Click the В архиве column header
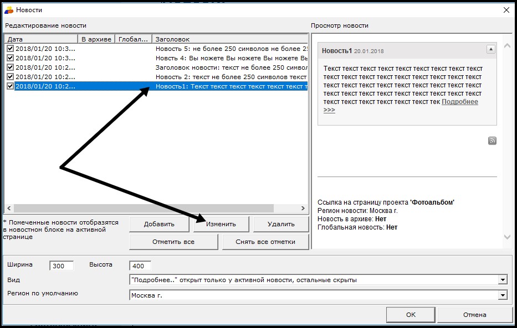 (96, 39)
